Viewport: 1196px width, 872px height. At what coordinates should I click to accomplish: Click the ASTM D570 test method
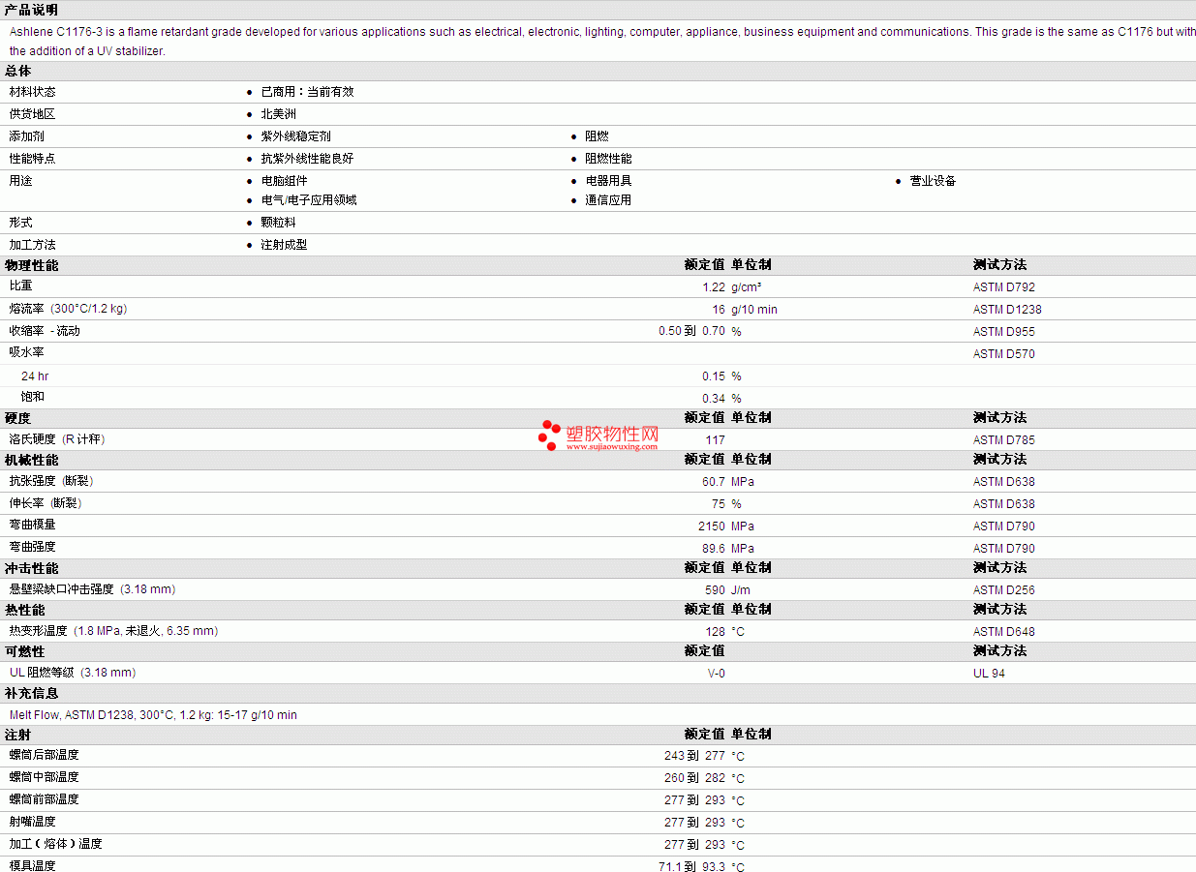point(1004,354)
